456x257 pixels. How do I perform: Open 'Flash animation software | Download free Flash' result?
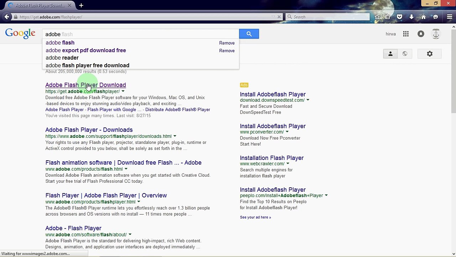pyautogui.click(x=123, y=163)
